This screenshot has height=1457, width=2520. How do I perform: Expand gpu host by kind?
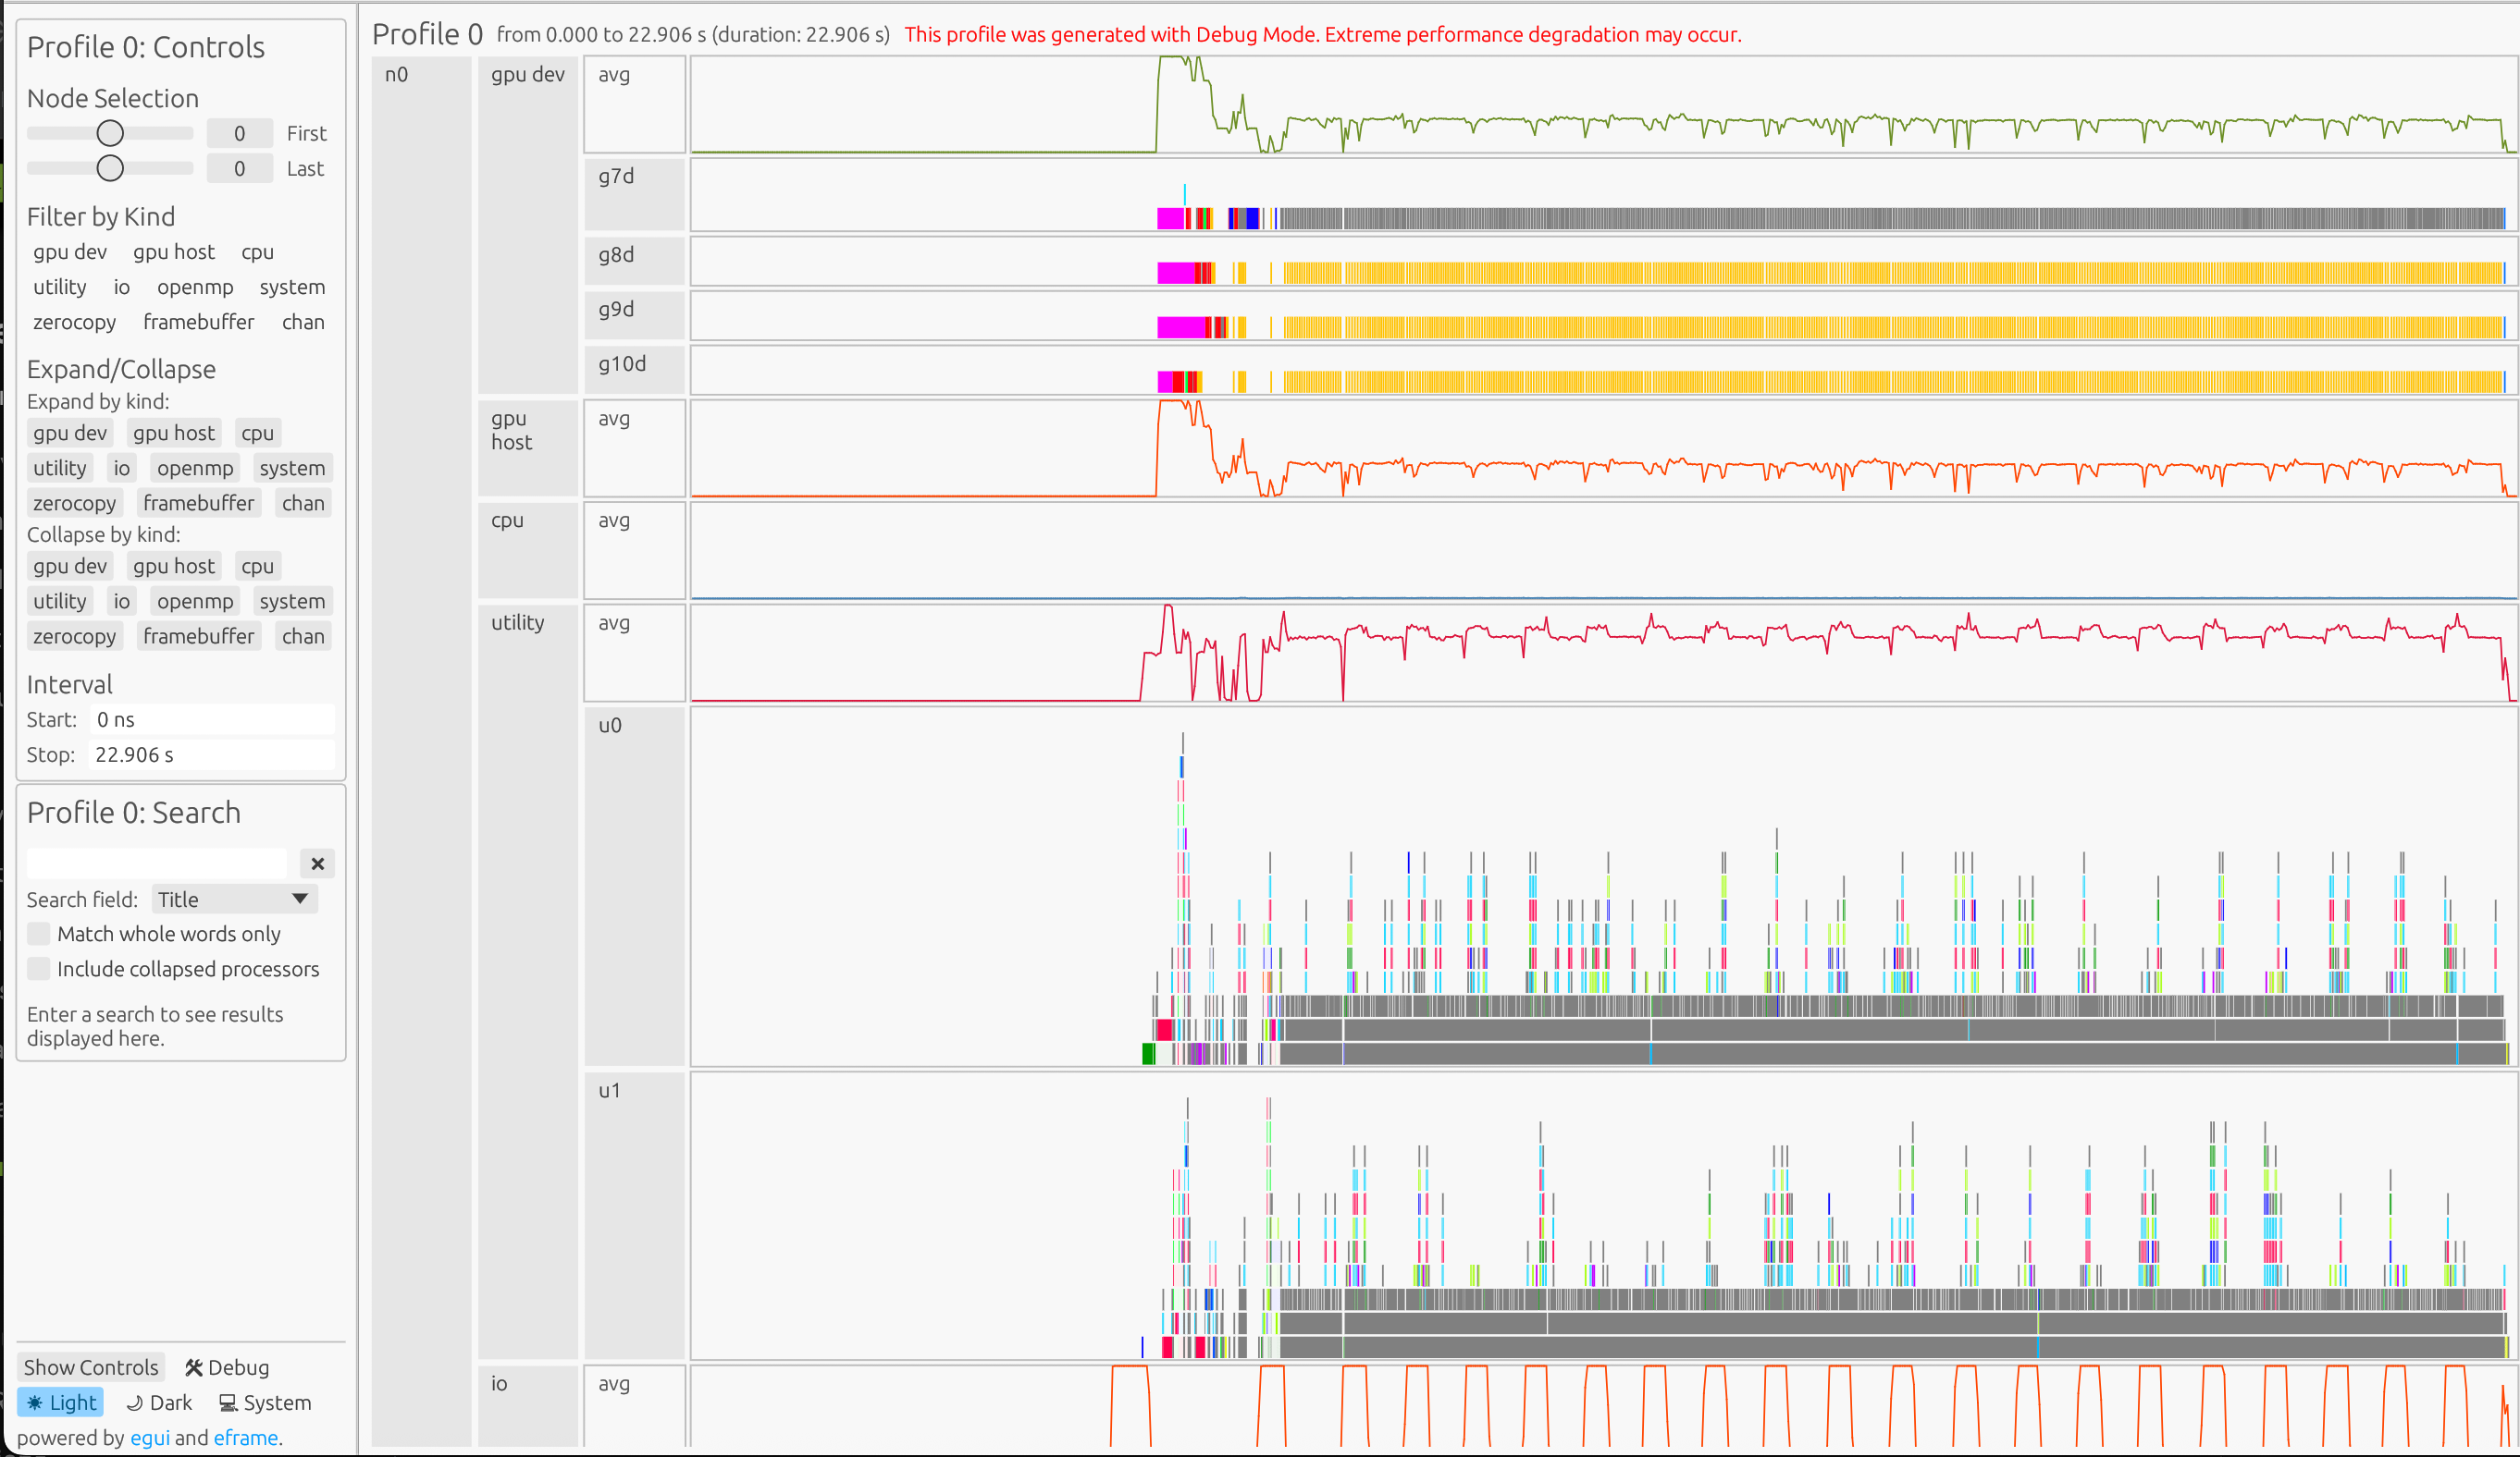[174, 433]
